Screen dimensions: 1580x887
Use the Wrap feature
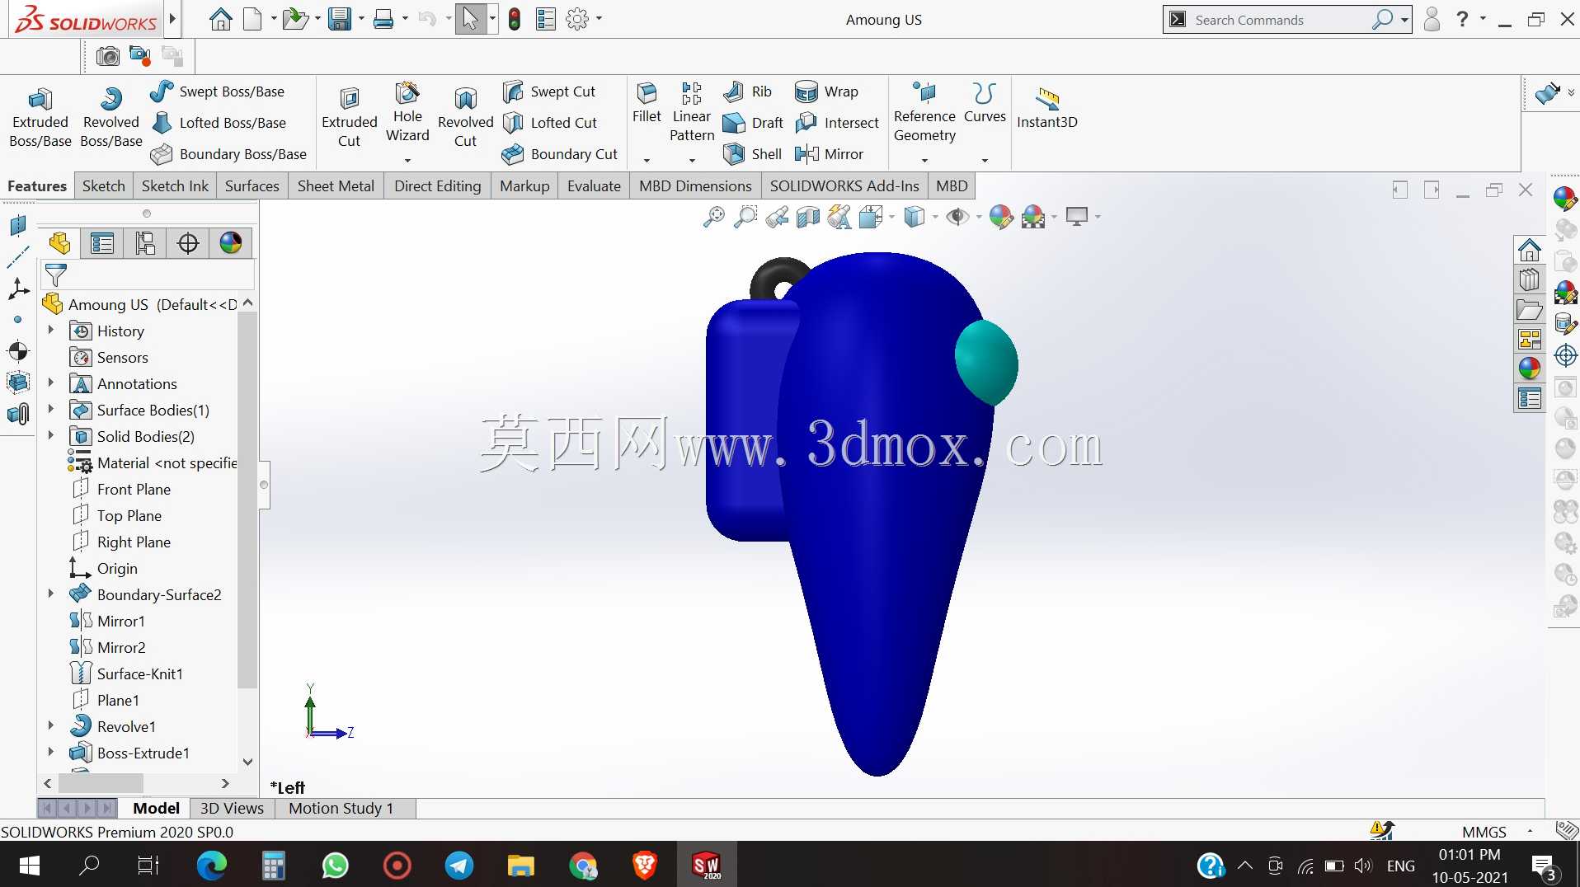pos(826,92)
